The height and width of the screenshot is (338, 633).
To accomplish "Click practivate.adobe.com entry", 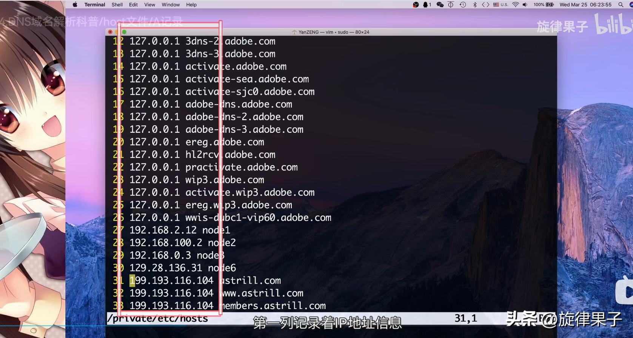I will tap(242, 167).
